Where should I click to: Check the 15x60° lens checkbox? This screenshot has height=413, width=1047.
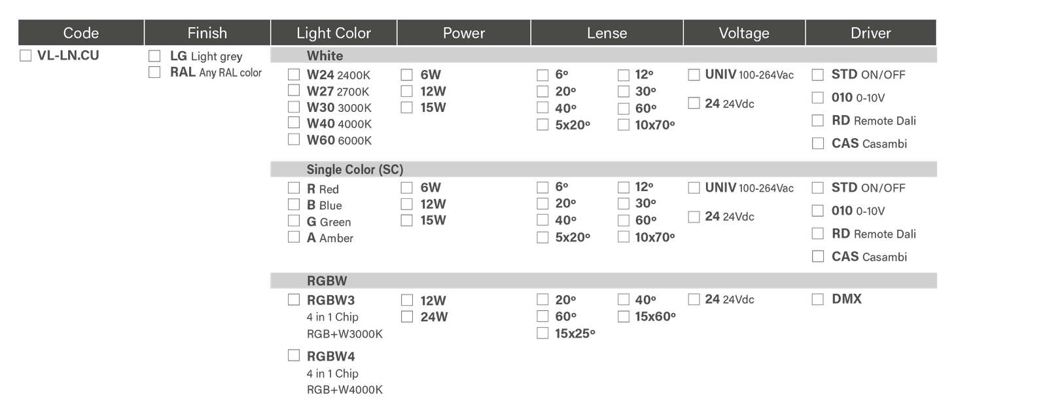click(x=623, y=317)
